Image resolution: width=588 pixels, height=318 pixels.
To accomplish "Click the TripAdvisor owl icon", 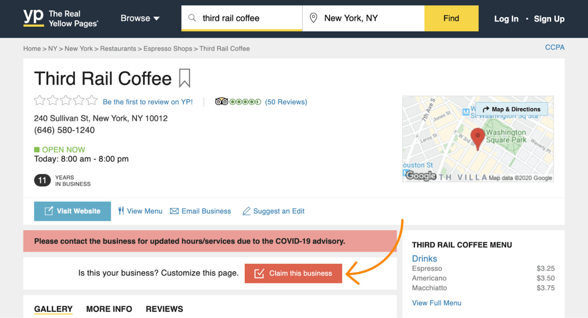I will 221,101.
